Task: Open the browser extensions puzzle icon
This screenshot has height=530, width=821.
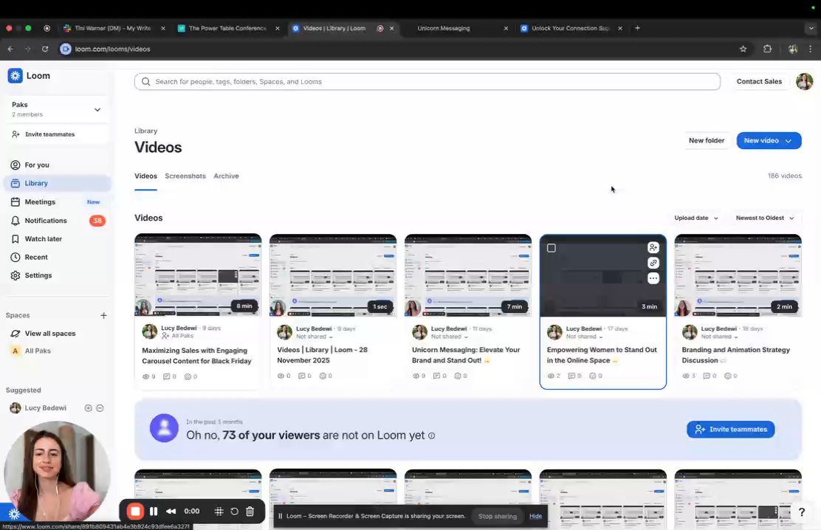Action: coord(768,49)
